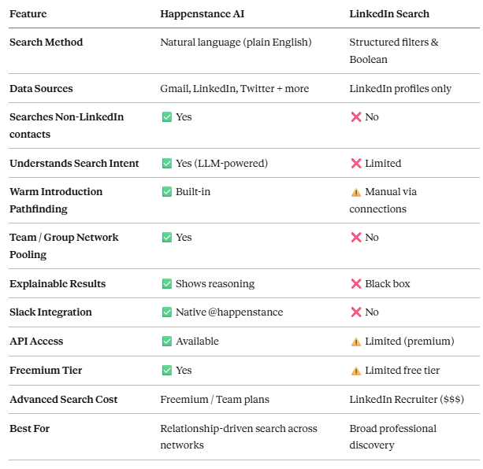Click the red X beside "Limited" in Search Intent row
The image size is (483, 469).
(x=355, y=164)
